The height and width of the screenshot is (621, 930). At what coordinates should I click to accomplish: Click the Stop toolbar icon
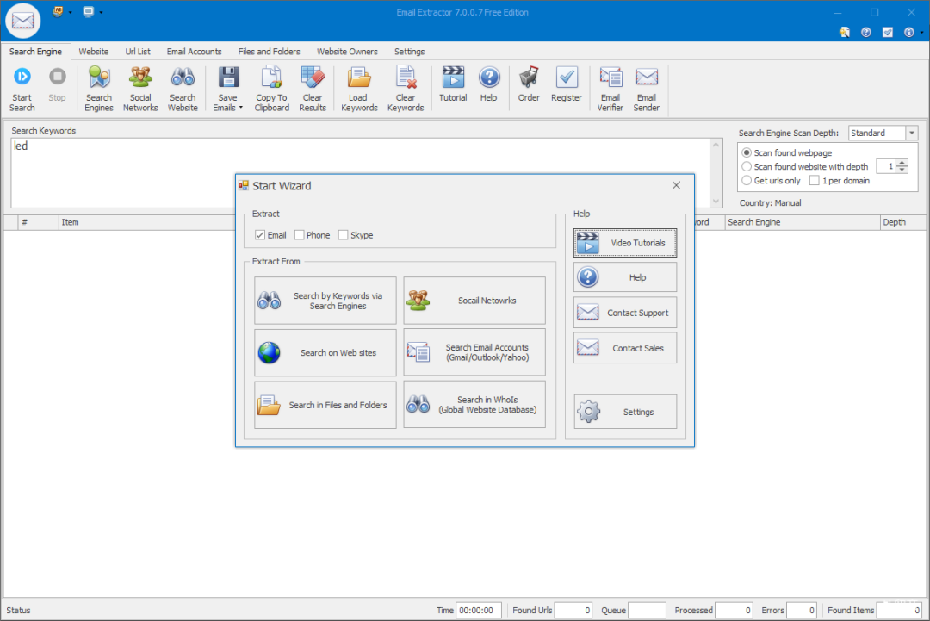coord(57,78)
